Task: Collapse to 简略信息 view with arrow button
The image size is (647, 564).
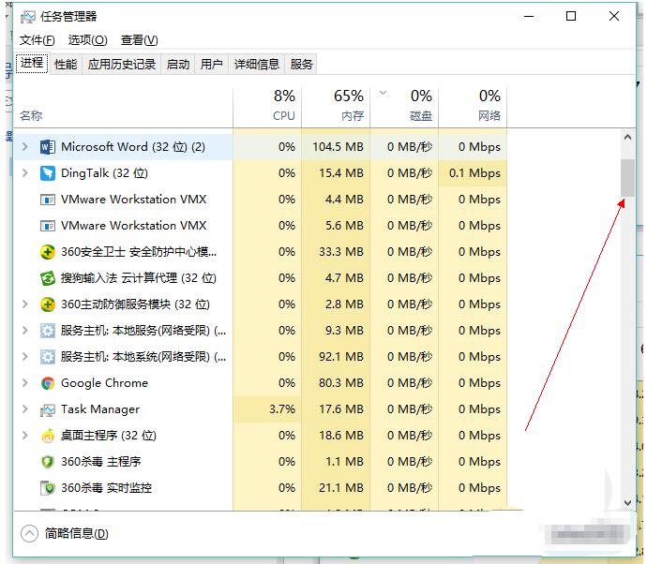Action: [29, 534]
